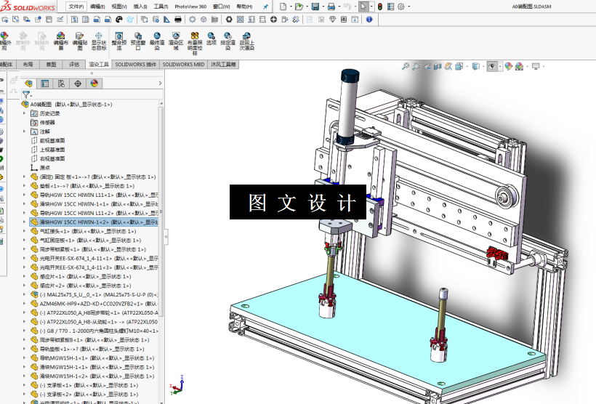Select the 渲染区域 (Render Region) tool
596x404 pixels.
[x=176, y=41]
